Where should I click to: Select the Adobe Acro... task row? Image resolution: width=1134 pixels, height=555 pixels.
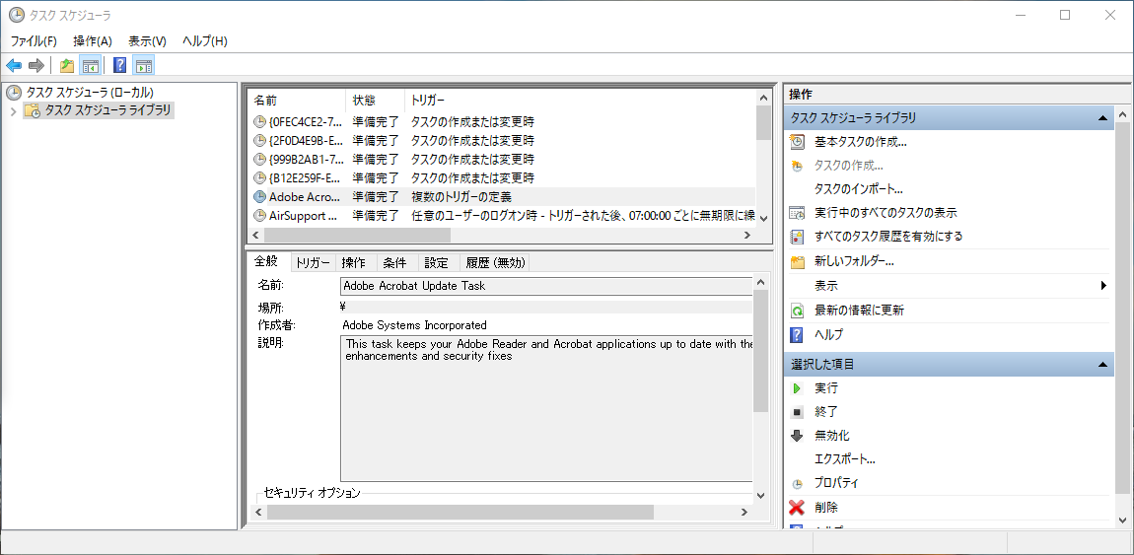pyautogui.click(x=503, y=196)
